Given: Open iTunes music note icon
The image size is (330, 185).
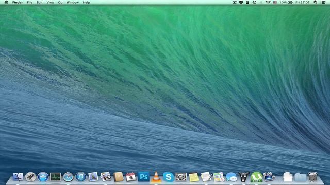Looking at the screenshot, I should click(x=81, y=177).
